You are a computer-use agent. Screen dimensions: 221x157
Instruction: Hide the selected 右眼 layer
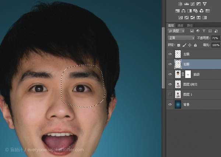point(170,64)
